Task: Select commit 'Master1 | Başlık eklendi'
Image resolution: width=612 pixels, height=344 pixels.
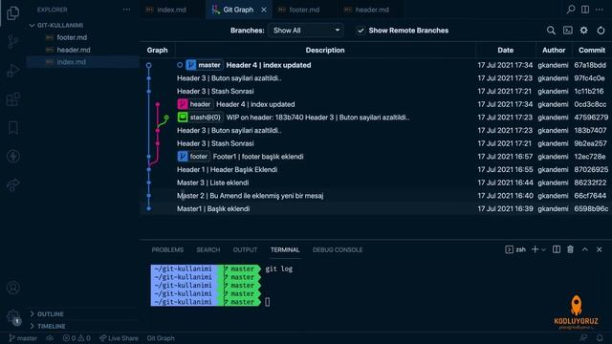Action: coord(213,208)
